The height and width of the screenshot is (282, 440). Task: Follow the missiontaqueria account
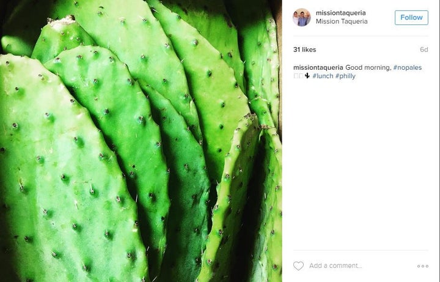[x=411, y=17]
